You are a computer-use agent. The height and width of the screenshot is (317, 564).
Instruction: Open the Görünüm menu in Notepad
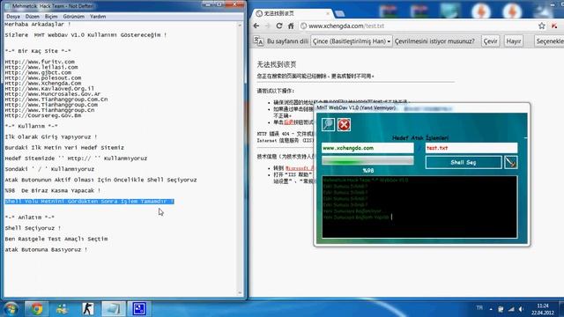click(x=73, y=17)
